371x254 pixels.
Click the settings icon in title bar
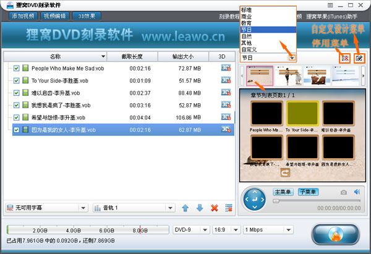click(330, 5)
